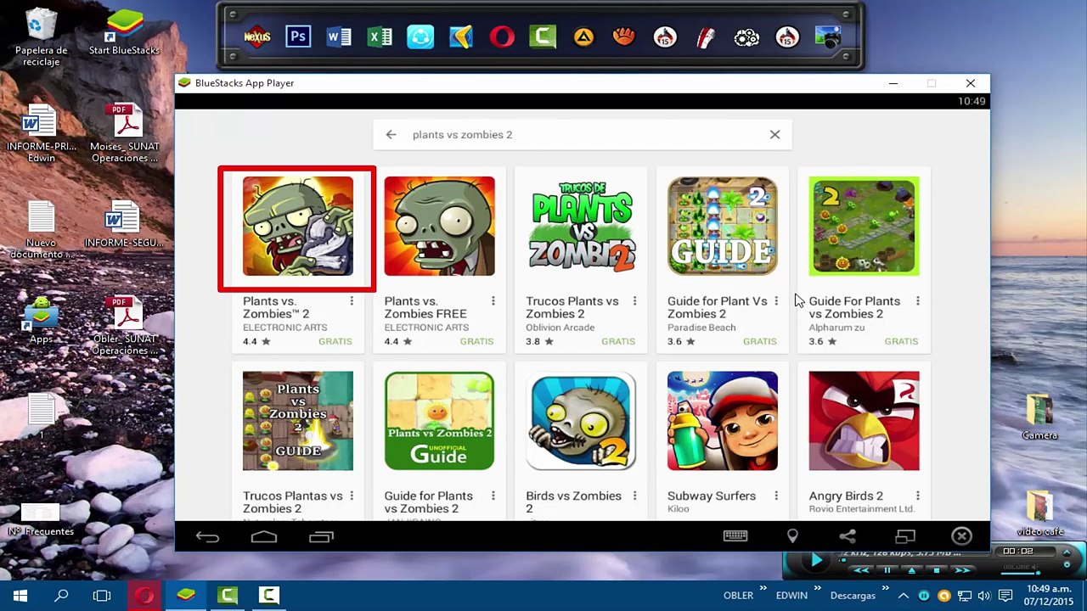Open the Unofficial Guide for Plants thumbnail
The width and height of the screenshot is (1087, 611).
(x=439, y=421)
